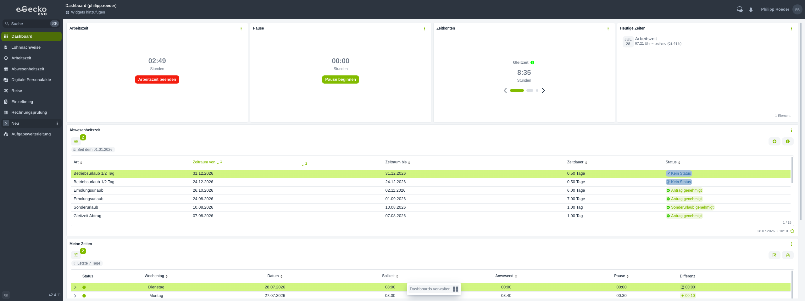The width and height of the screenshot is (805, 301).
Task: Advance Zeitkonten carousel to next account
Action: (x=543, y=90)
